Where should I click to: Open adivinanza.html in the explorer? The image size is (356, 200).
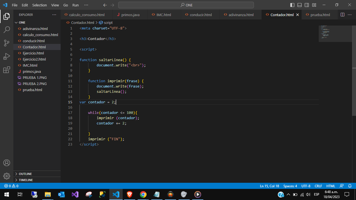point(37,29)
